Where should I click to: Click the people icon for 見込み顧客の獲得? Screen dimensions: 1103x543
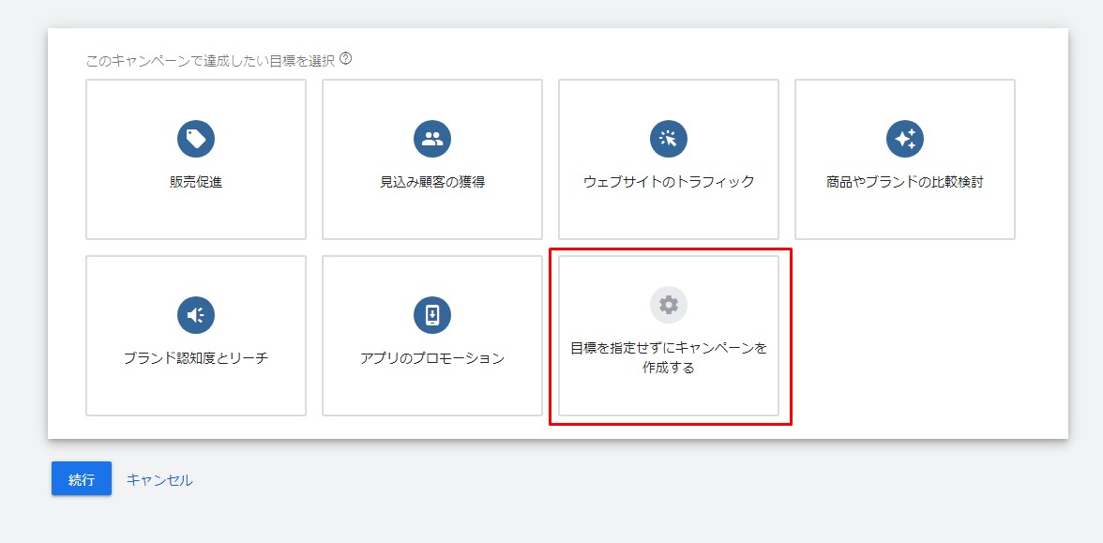point(432,139)
